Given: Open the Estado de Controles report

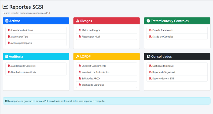Looking at the screenshot, I should pos(177,36).
